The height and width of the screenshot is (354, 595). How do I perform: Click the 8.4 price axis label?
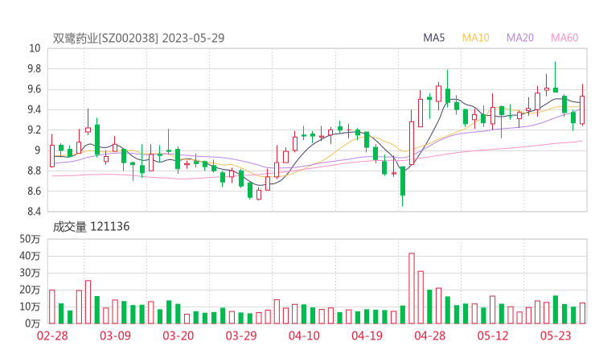tap(34, 212)
